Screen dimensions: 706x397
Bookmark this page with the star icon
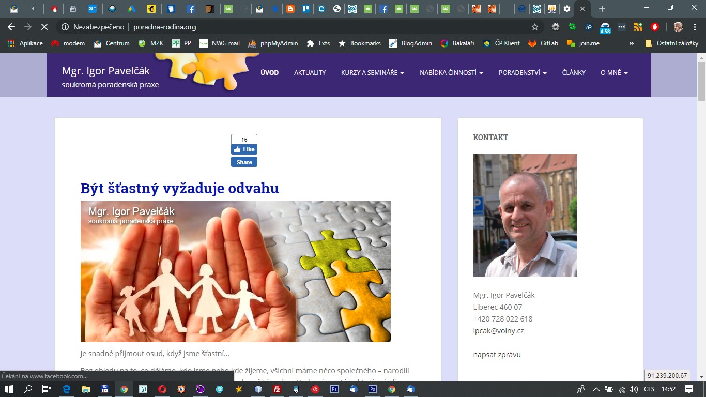[x=536, y=26]
